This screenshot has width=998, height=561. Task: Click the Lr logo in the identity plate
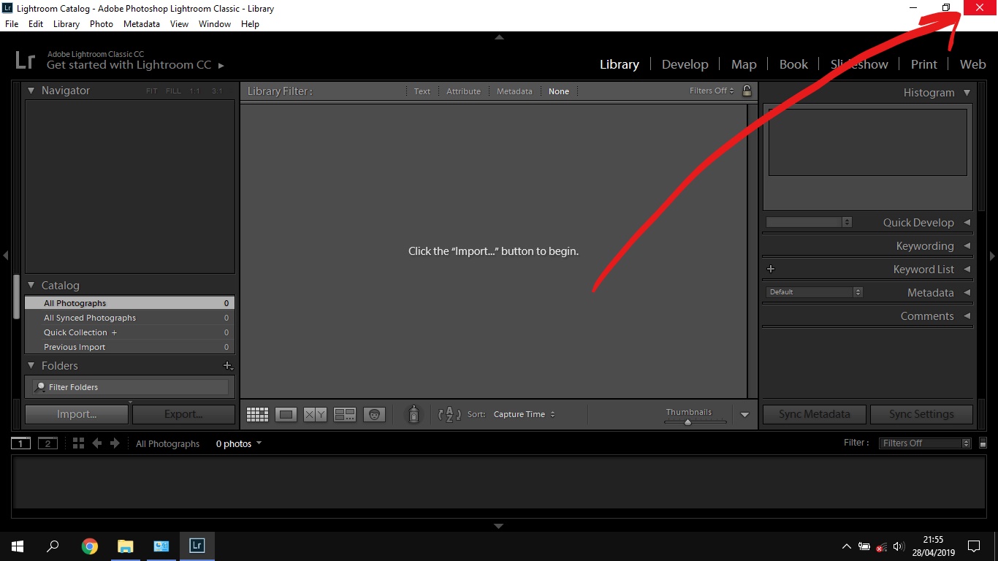(25, 60)
